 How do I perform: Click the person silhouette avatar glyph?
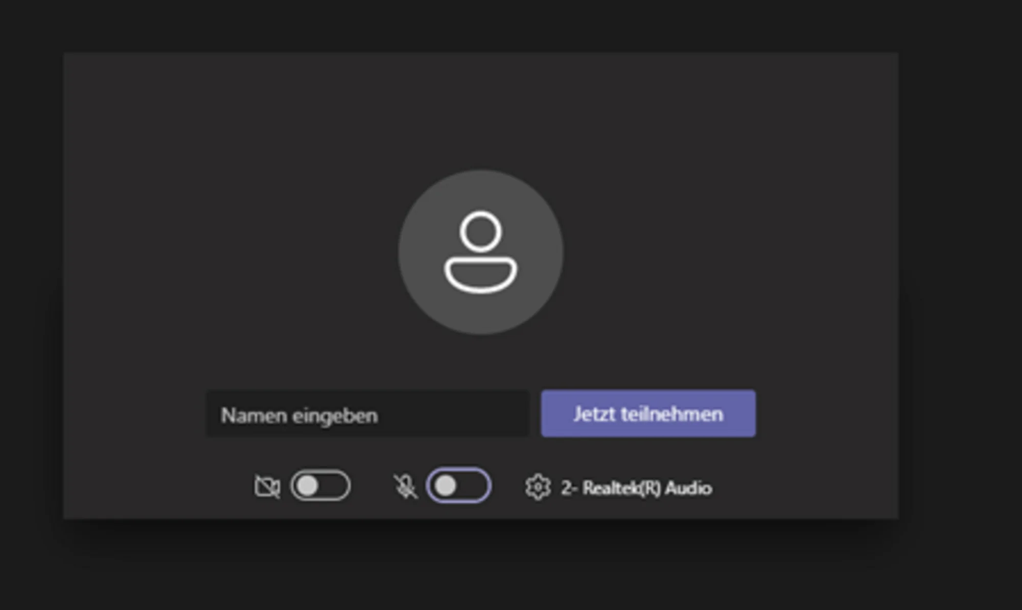(480, 252)
